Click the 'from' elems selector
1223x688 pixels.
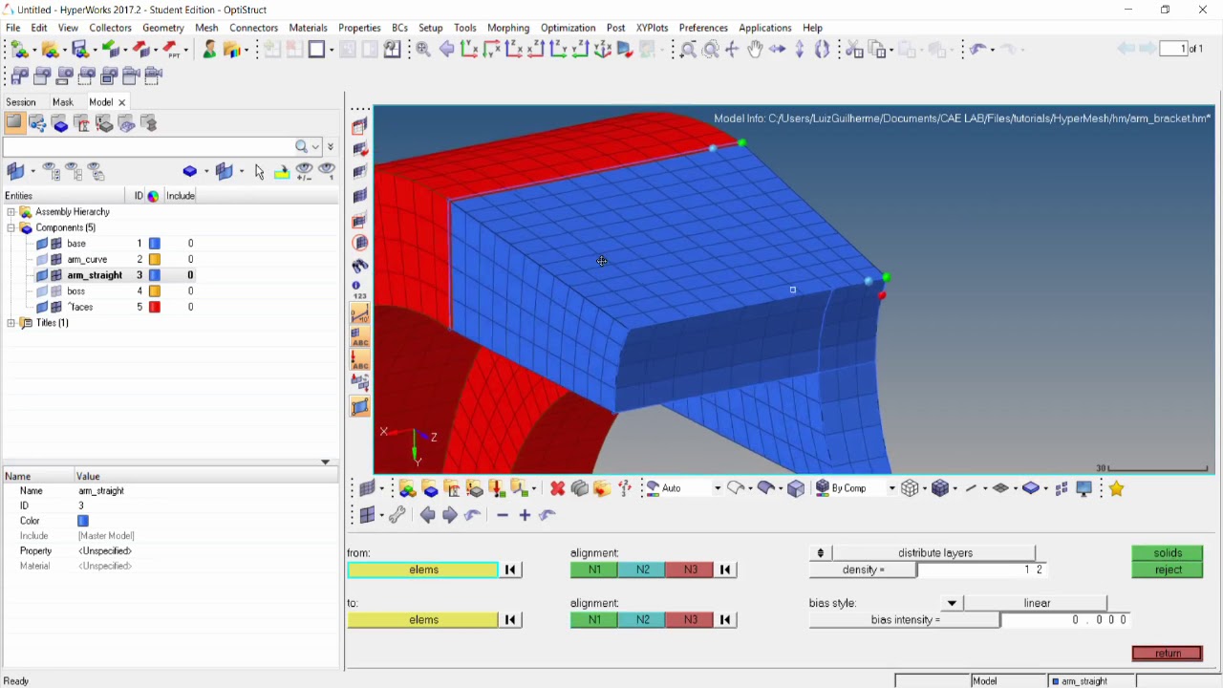[x=423, y=570]
